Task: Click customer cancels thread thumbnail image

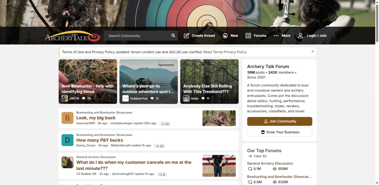Action: pyautogui.click(x=219, y=166)
